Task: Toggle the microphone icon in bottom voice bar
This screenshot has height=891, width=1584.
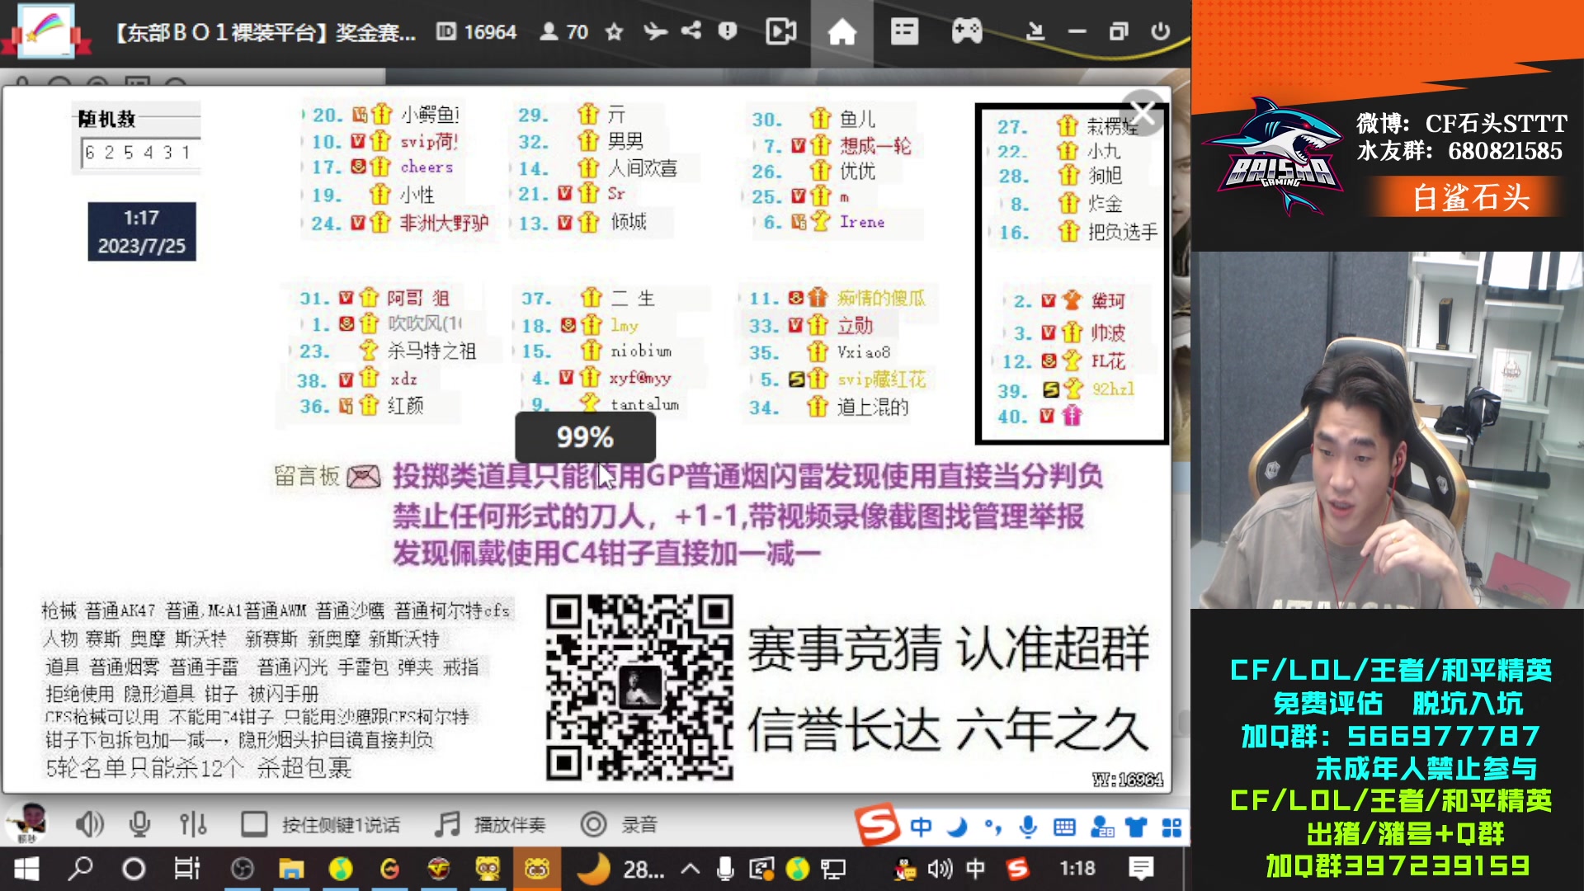Action: [x=139, y=824]
